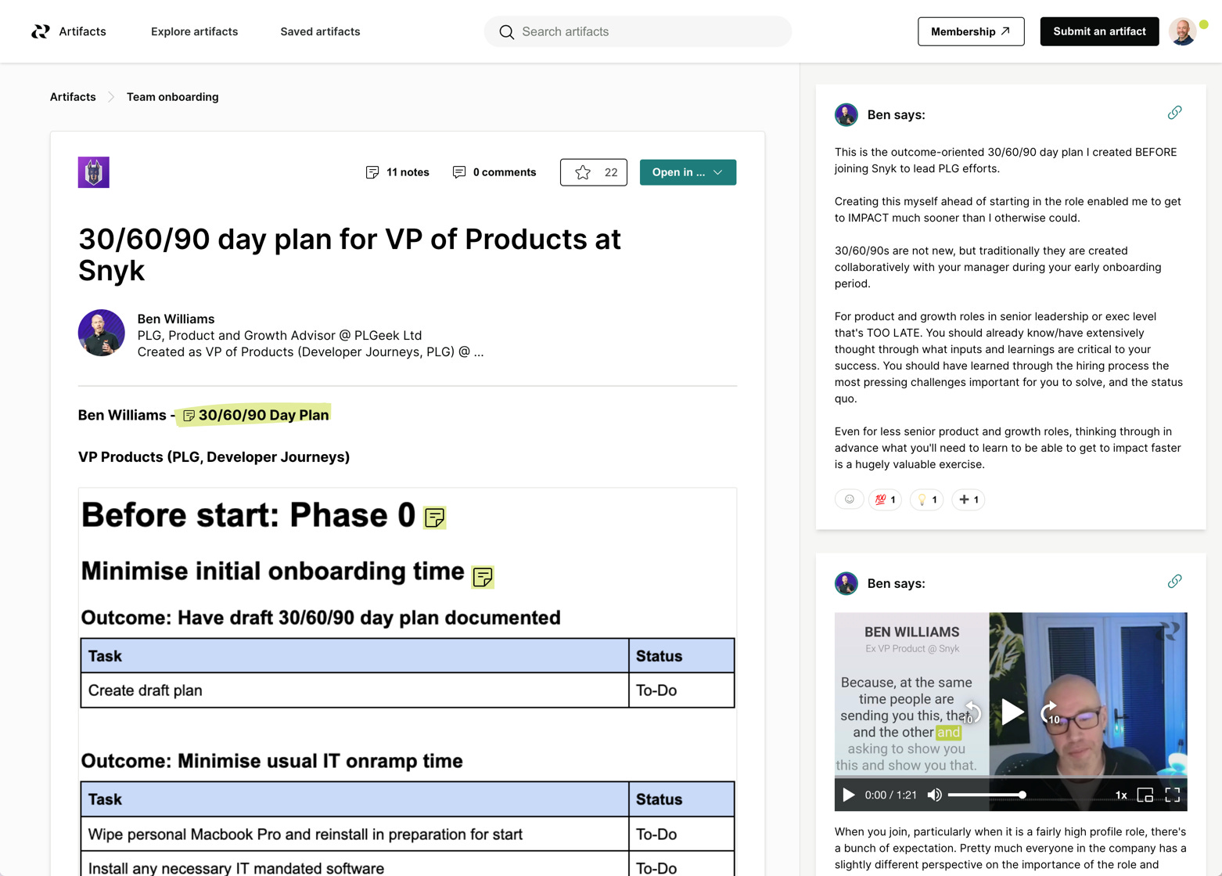This screenshot has width=1222, height=876.
Task: Play the video using the center play button
Action: [x=1012, y=712]
